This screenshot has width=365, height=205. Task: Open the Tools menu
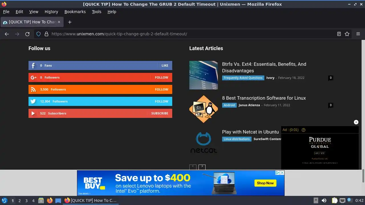(x=96, y=12)
